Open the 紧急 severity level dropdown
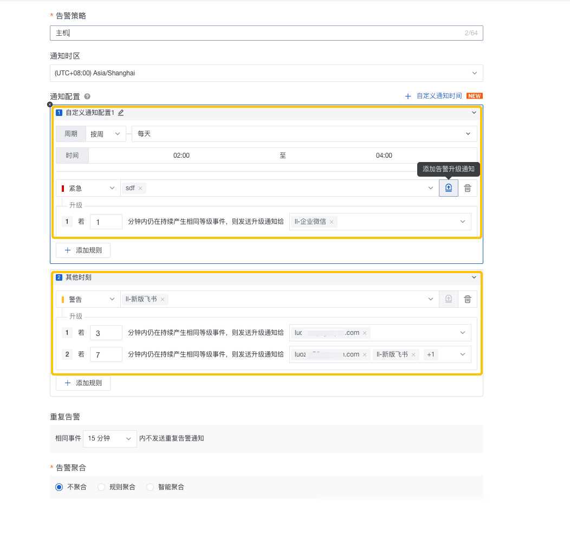The height and width of the screenshot is (537, 570). (88, 188)
